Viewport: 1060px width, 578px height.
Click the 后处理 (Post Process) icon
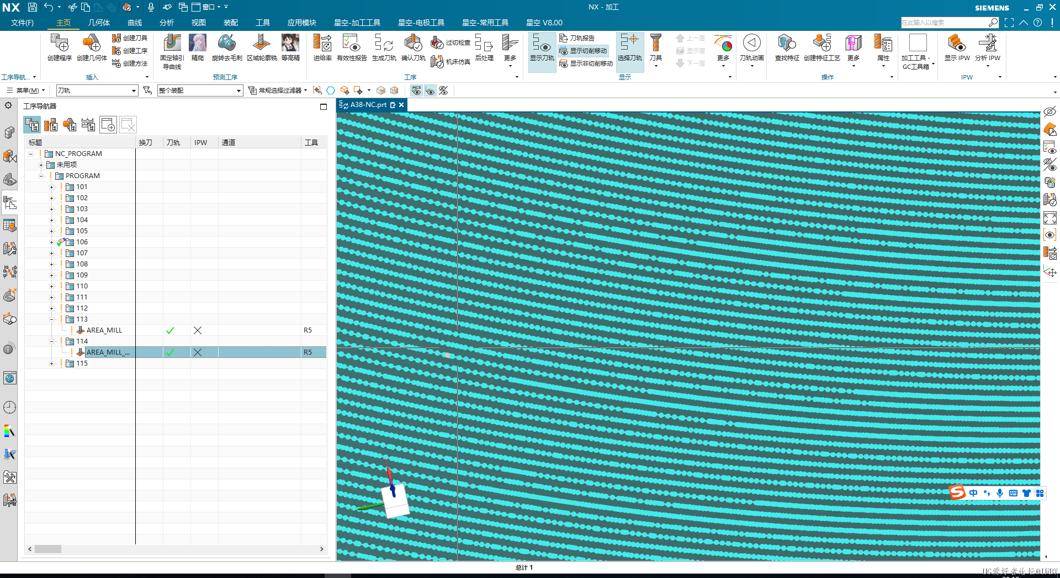click(484, 47)
